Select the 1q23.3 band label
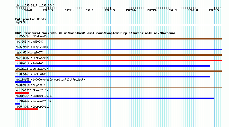229x127 pixels. coord(20,22)
